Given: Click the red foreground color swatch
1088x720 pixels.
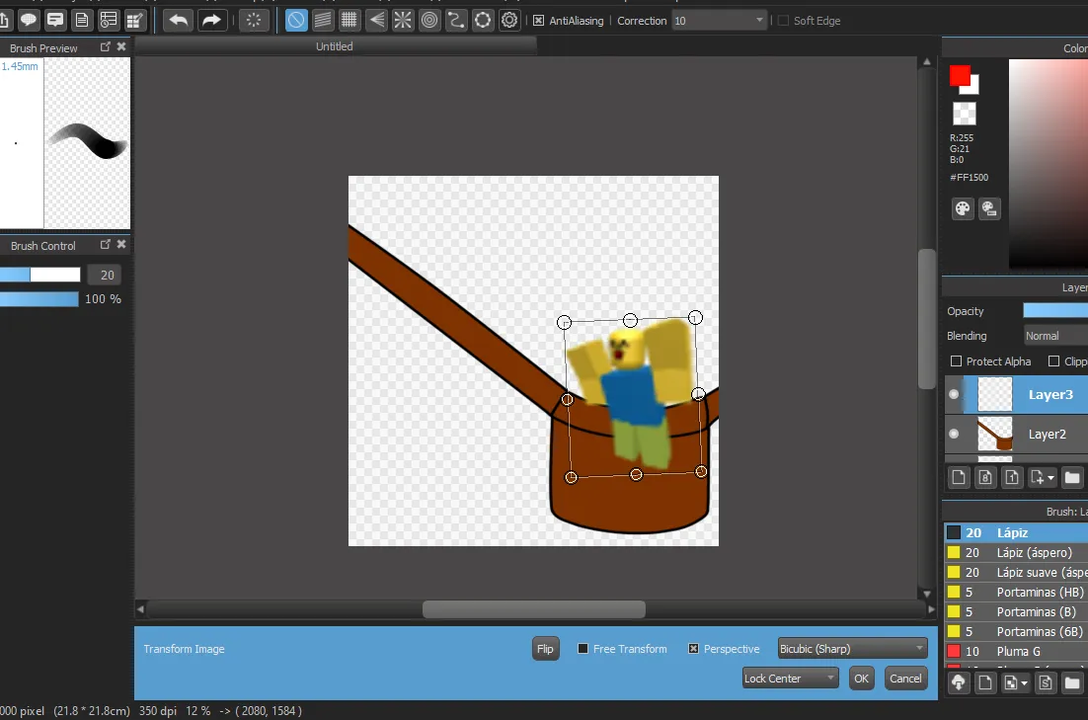Looking at the screenshot, I should (x=960, y=76).
